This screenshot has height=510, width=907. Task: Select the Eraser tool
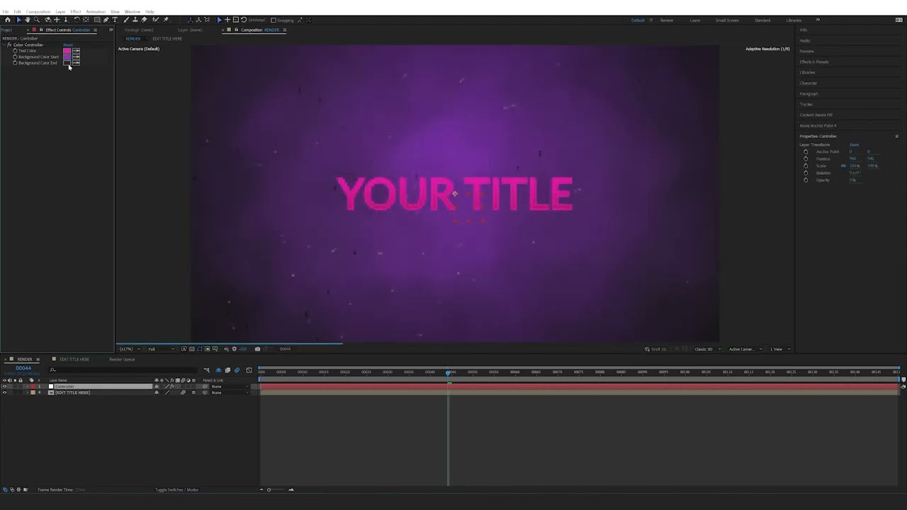click(145, 20)
